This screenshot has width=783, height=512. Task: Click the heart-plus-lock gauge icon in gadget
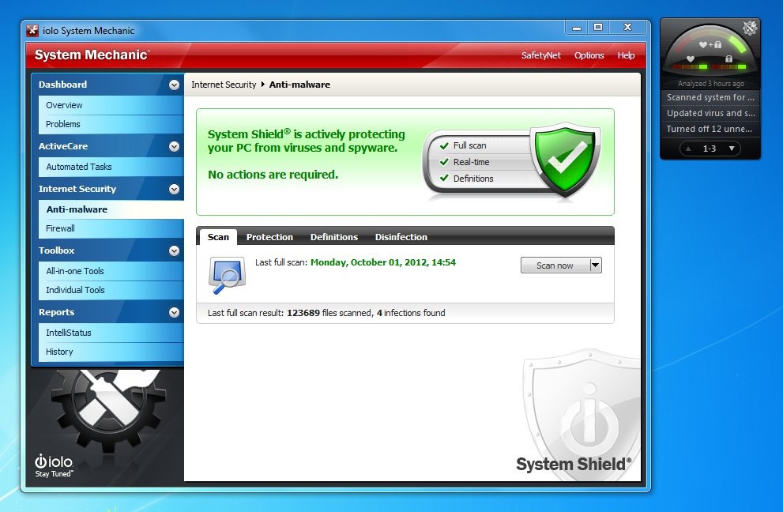[x=710, y=45]
